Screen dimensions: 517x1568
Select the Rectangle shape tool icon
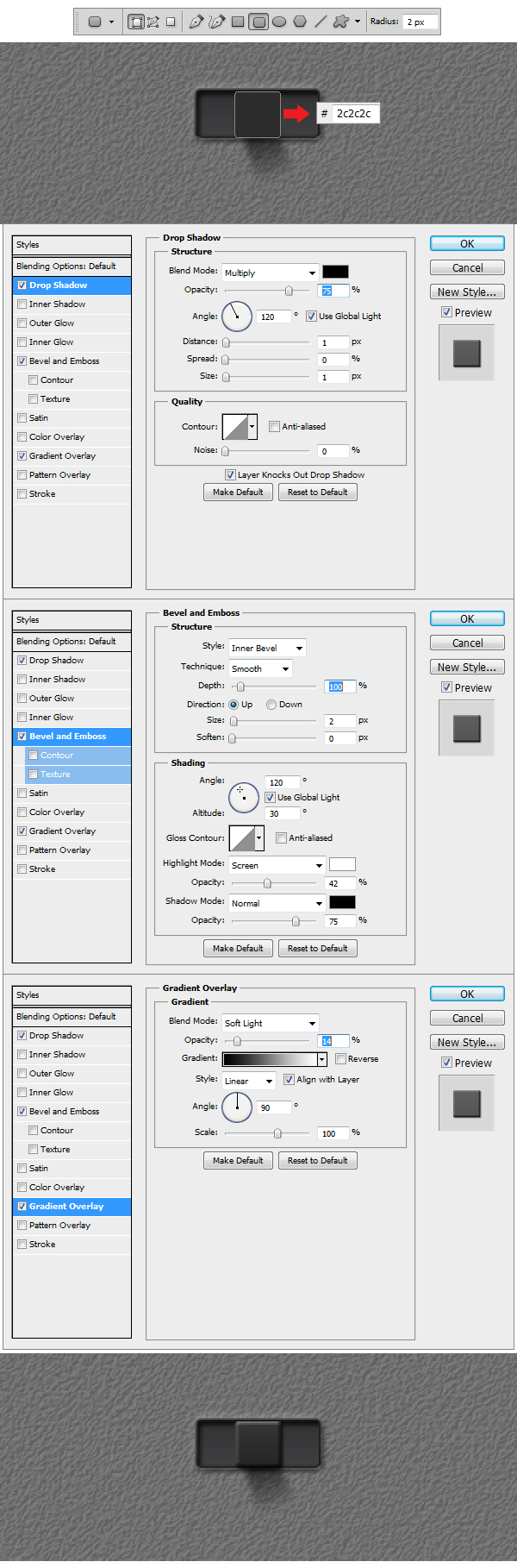coord(238,22)
